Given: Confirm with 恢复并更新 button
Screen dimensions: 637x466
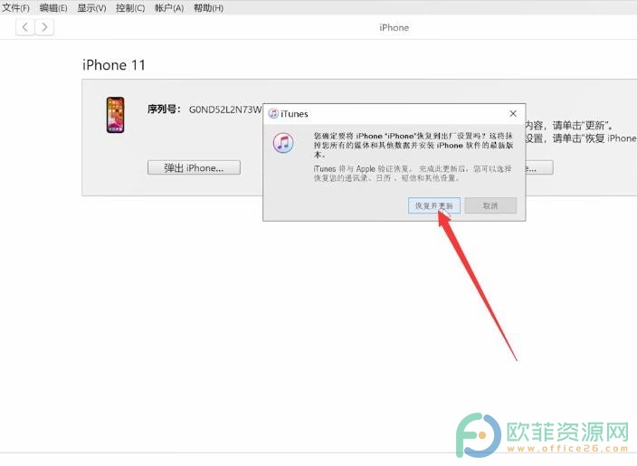Looking at the screenshot, I should (434, 205).
